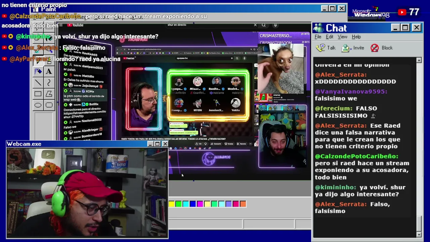Image resolution: width=430 pixels, height=242 pixels.
Task: Click the Chat window scrollbar up arrow
Action: click(x=419, y=60)
